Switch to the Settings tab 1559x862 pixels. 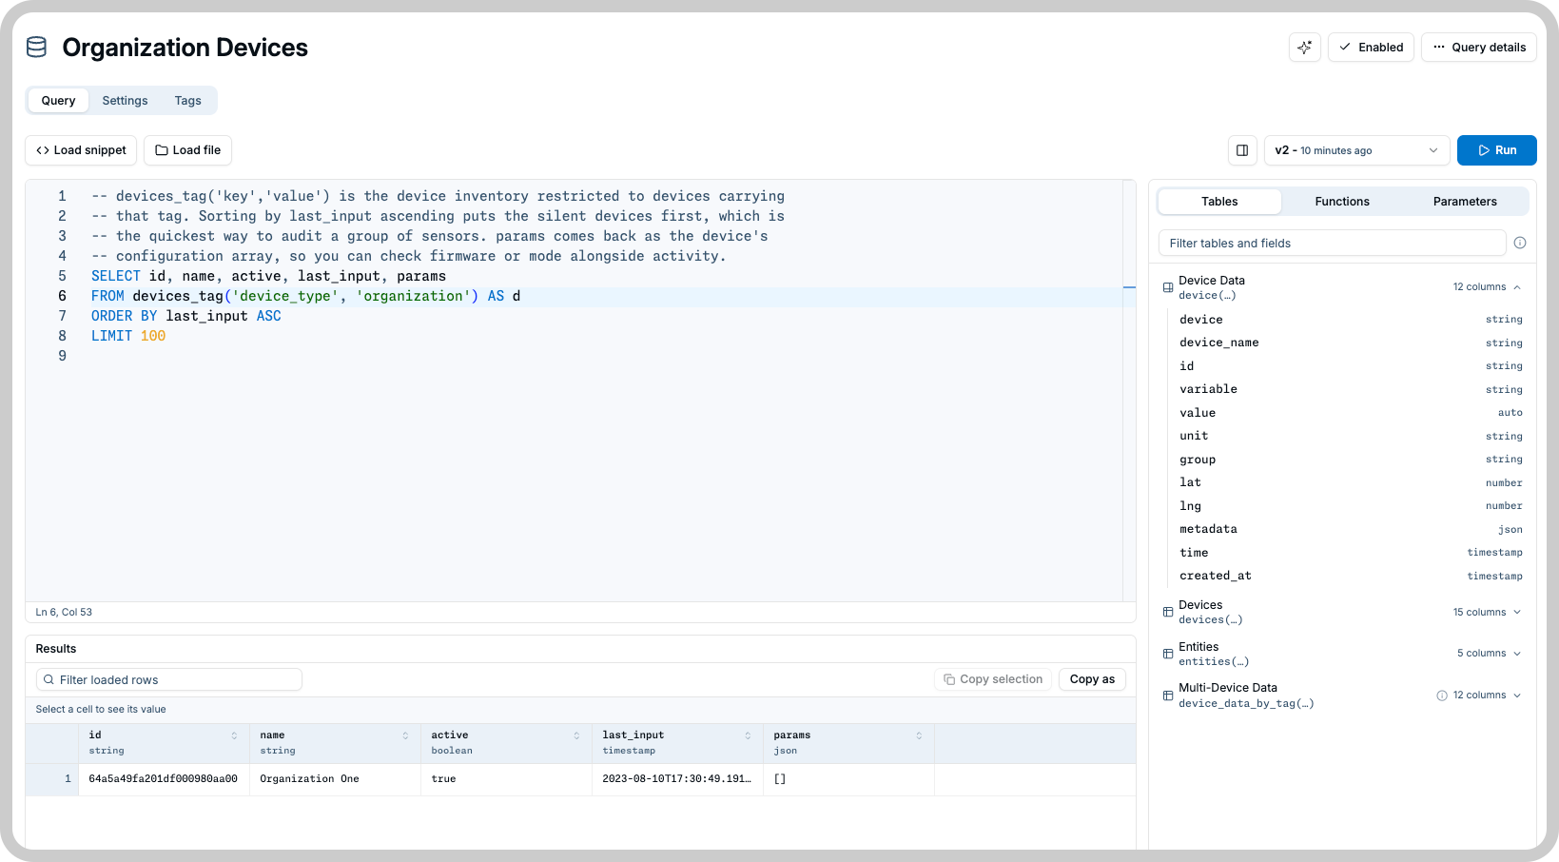(126, 101)
